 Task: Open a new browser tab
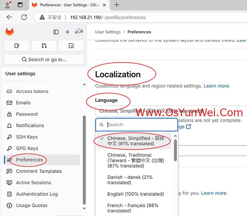pos(117,5)
